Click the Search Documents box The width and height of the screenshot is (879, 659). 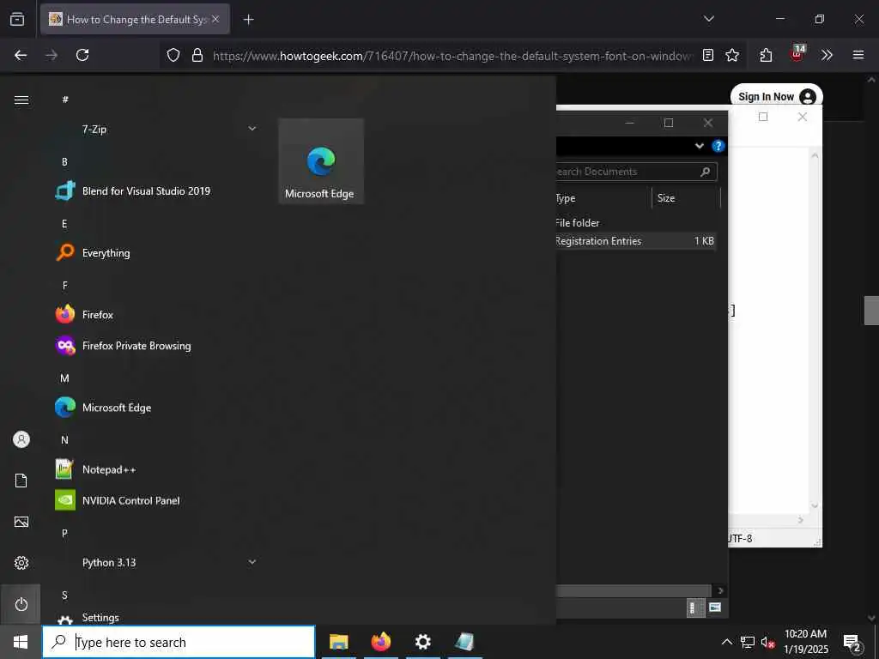pos(636,172)
